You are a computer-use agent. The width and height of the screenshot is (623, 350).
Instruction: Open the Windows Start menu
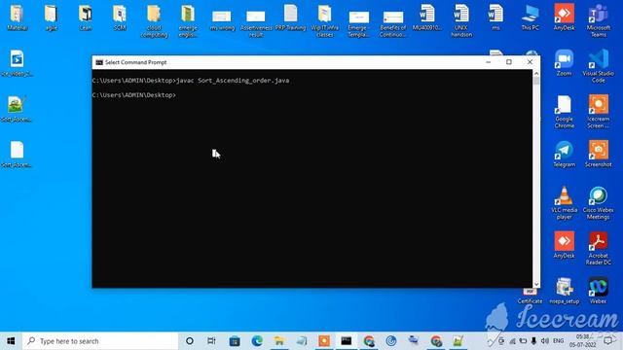[11, 341]
